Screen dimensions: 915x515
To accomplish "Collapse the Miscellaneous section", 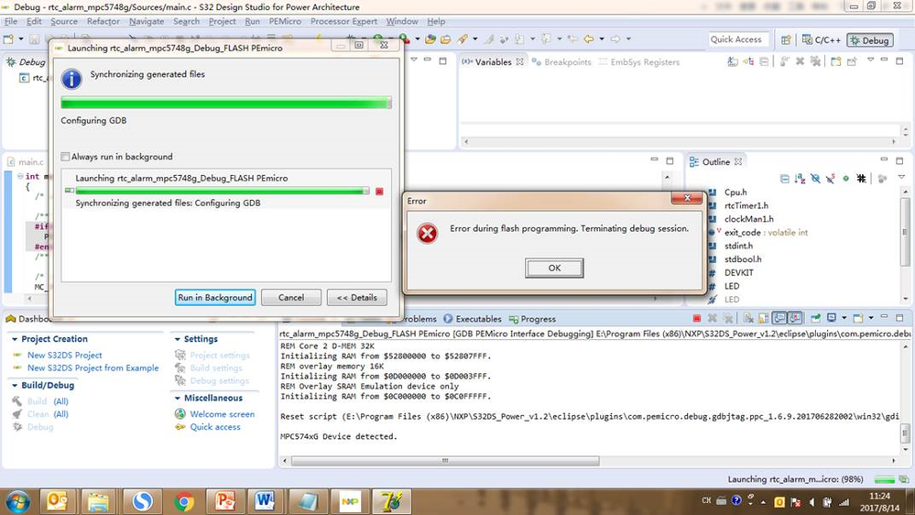I will coord(178,399).
